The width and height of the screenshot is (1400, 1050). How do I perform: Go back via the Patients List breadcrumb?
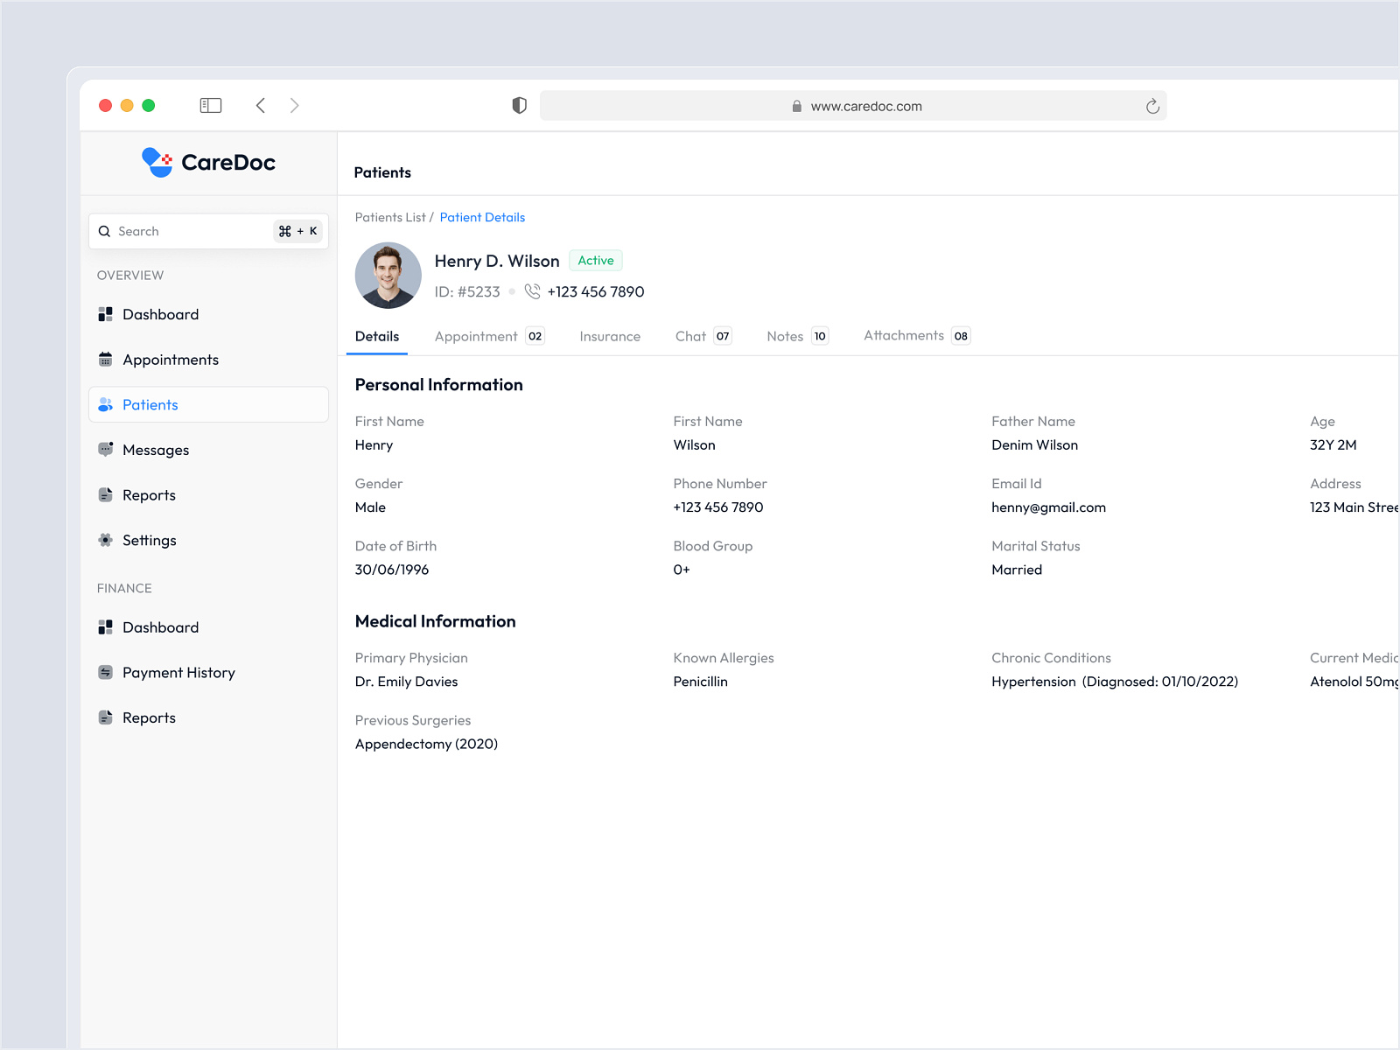(389, 217)
